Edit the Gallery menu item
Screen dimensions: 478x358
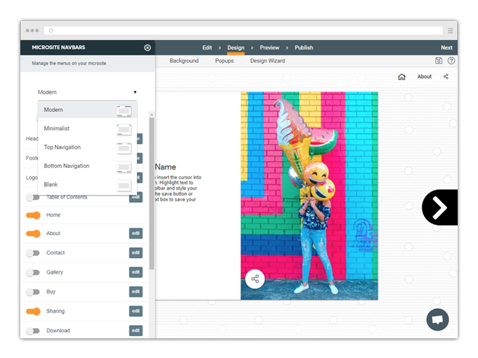click(x=136, y=273)
